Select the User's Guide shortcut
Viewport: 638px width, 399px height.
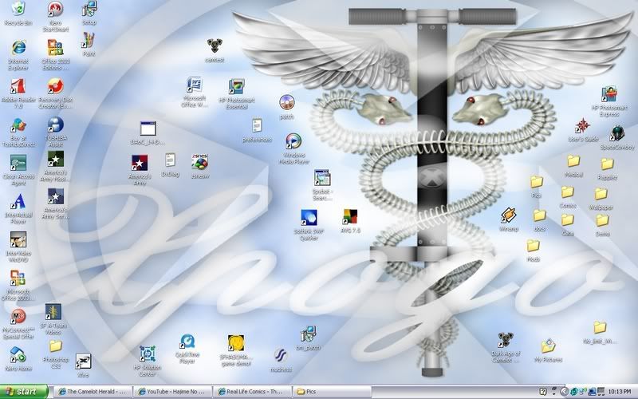[x=583, y=126]
